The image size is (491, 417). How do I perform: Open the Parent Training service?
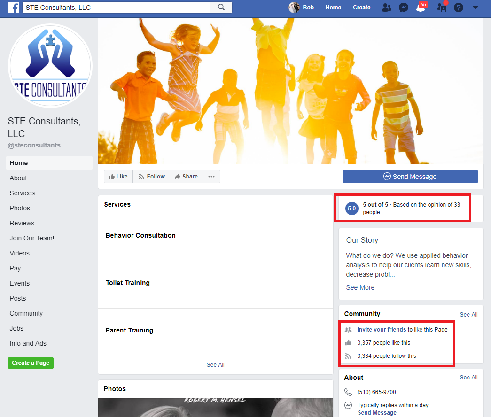coord(129,330)
